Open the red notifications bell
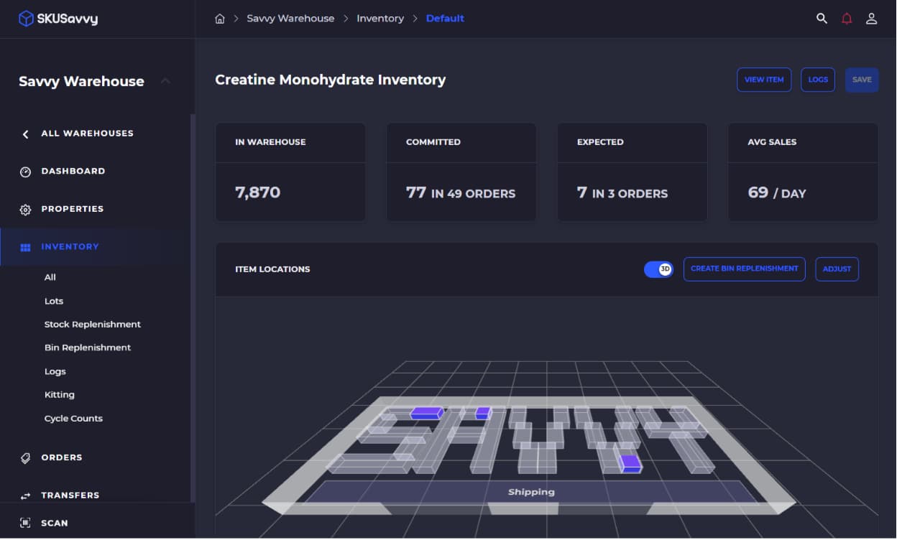Screen dimensions: 897x540 847,19
